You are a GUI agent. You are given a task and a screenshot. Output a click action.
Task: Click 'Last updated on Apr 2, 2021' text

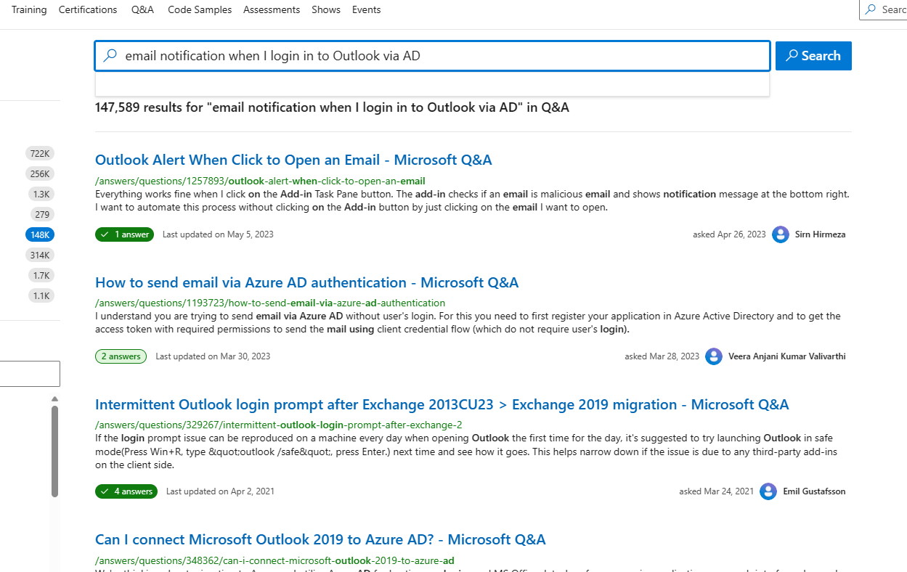pyautogui.click(x=220, y=491)
